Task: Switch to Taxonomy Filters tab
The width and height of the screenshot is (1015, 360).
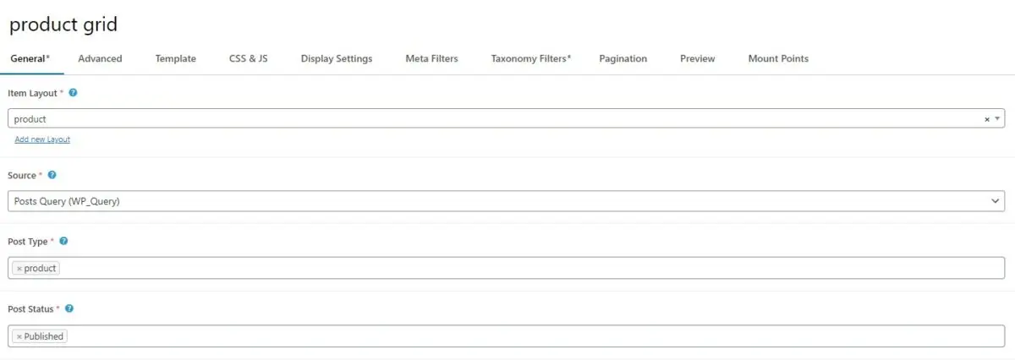Action: [530, 59]
